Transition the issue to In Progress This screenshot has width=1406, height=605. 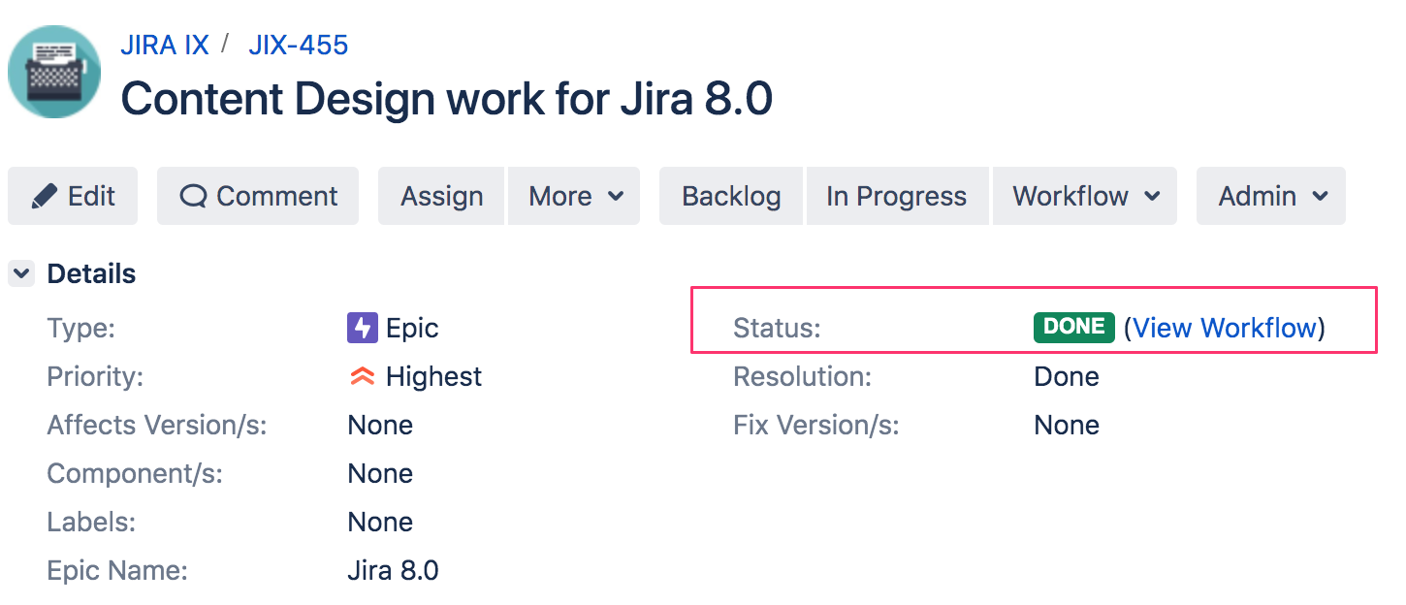[x=897, y=196]
